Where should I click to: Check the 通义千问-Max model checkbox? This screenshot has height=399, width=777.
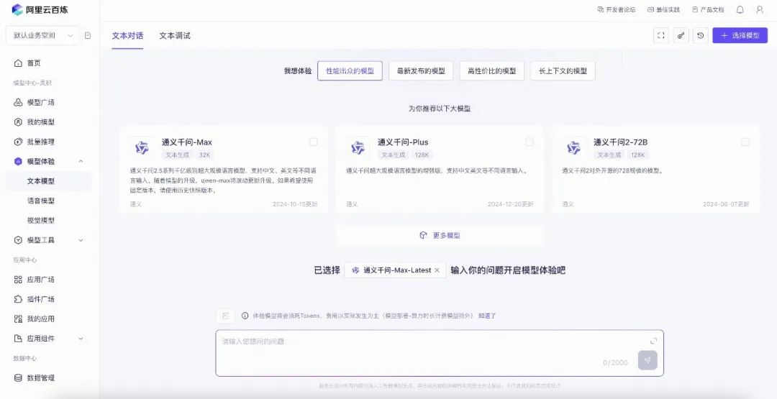313,142
